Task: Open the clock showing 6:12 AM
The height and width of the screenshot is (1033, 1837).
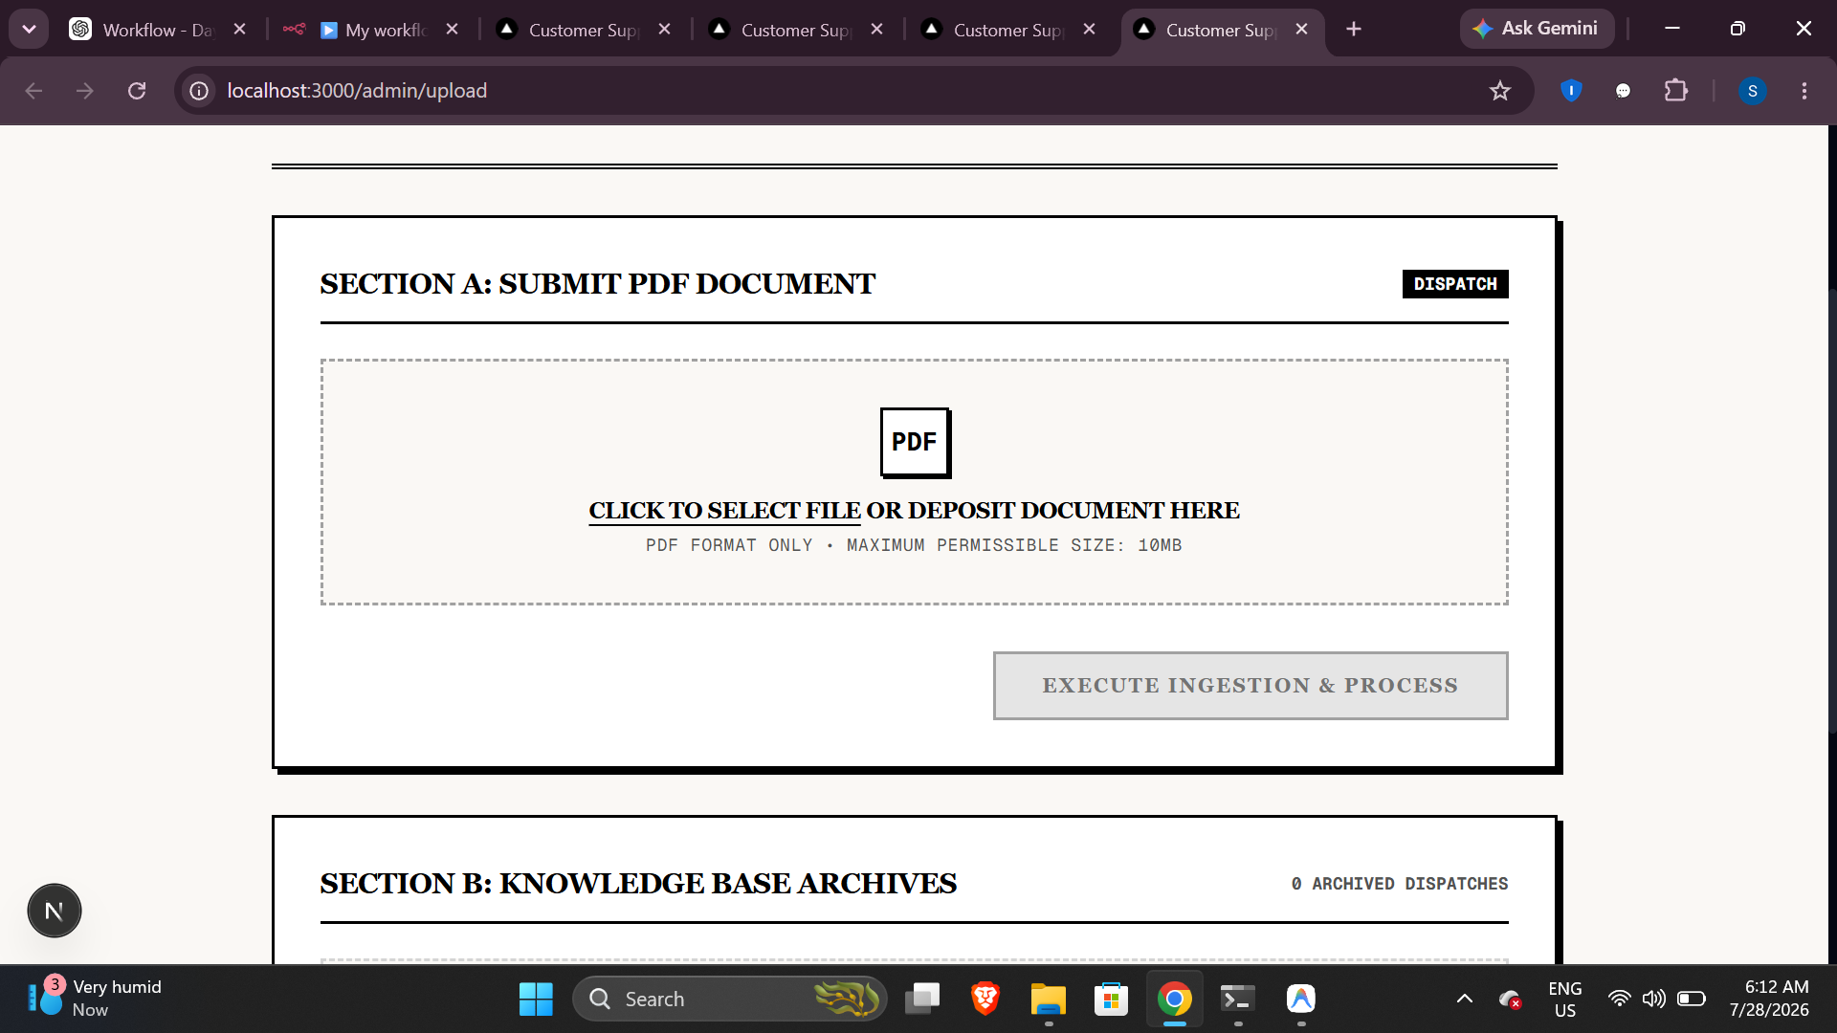Action: [1769, 999]
